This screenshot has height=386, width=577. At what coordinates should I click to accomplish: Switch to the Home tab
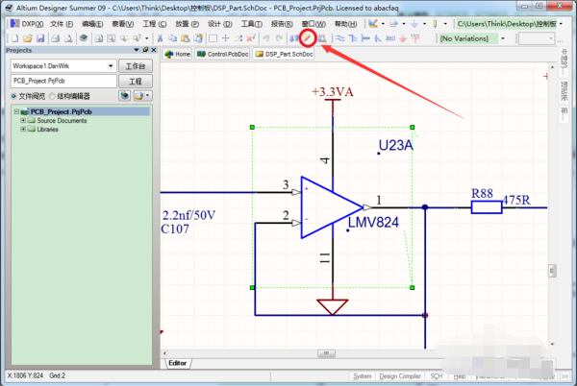click(x=178, y=54)
